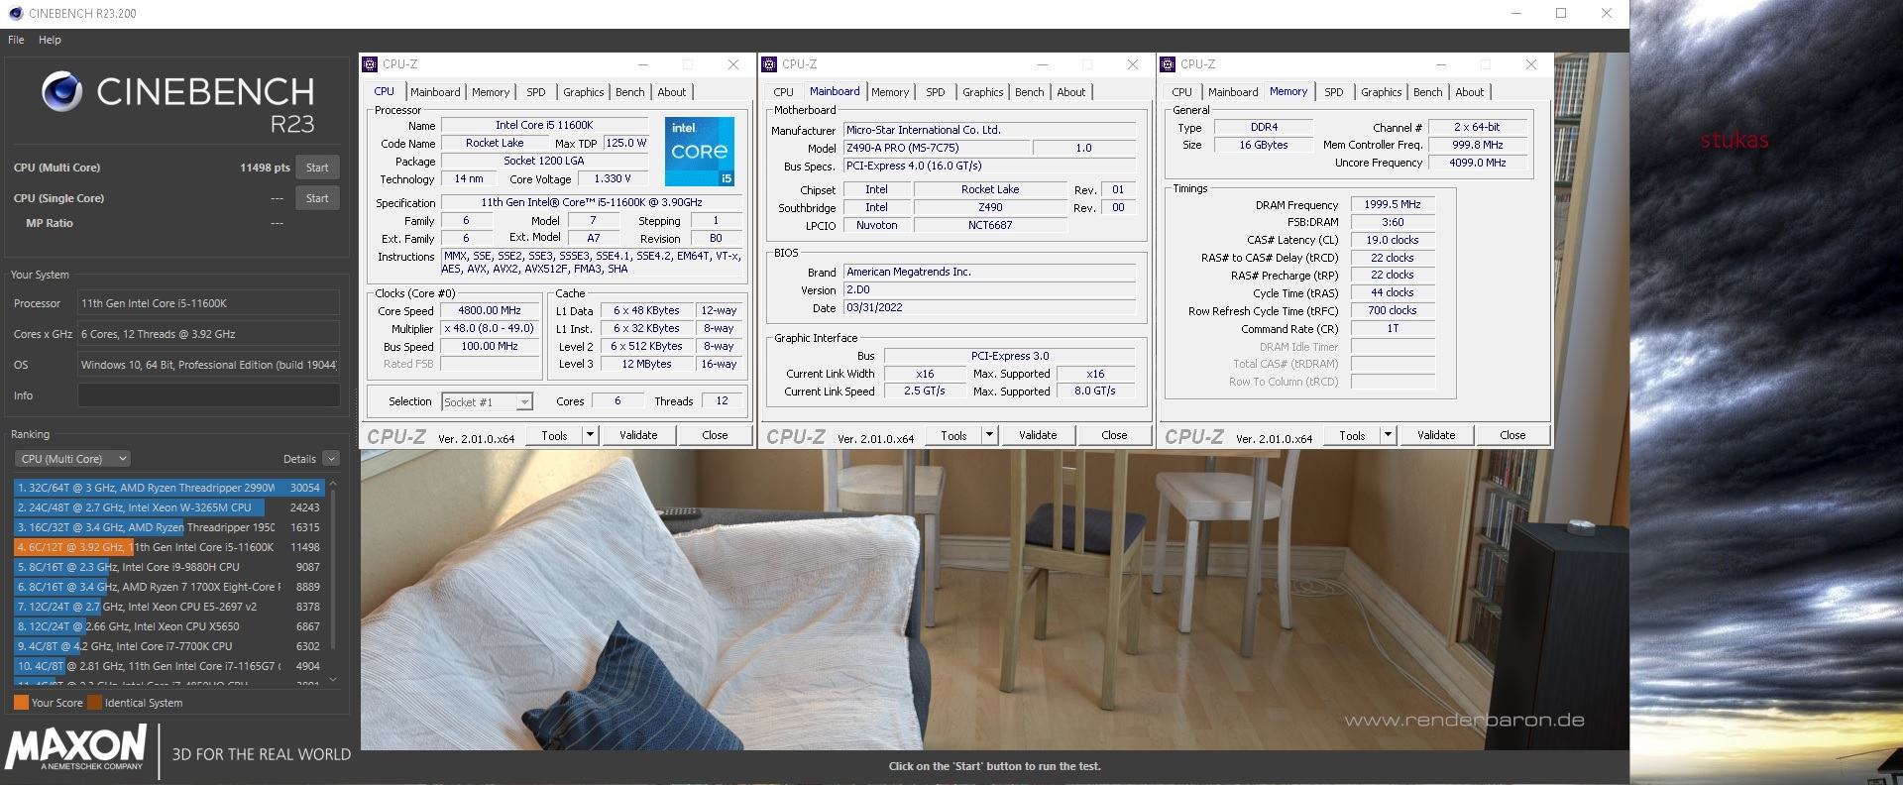
Task: Click the orange Your Score legend swatch
Action: click(x=21, y=703)
